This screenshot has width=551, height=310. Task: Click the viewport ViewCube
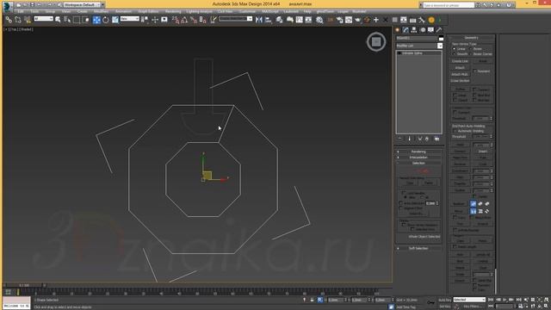[376, 42]
